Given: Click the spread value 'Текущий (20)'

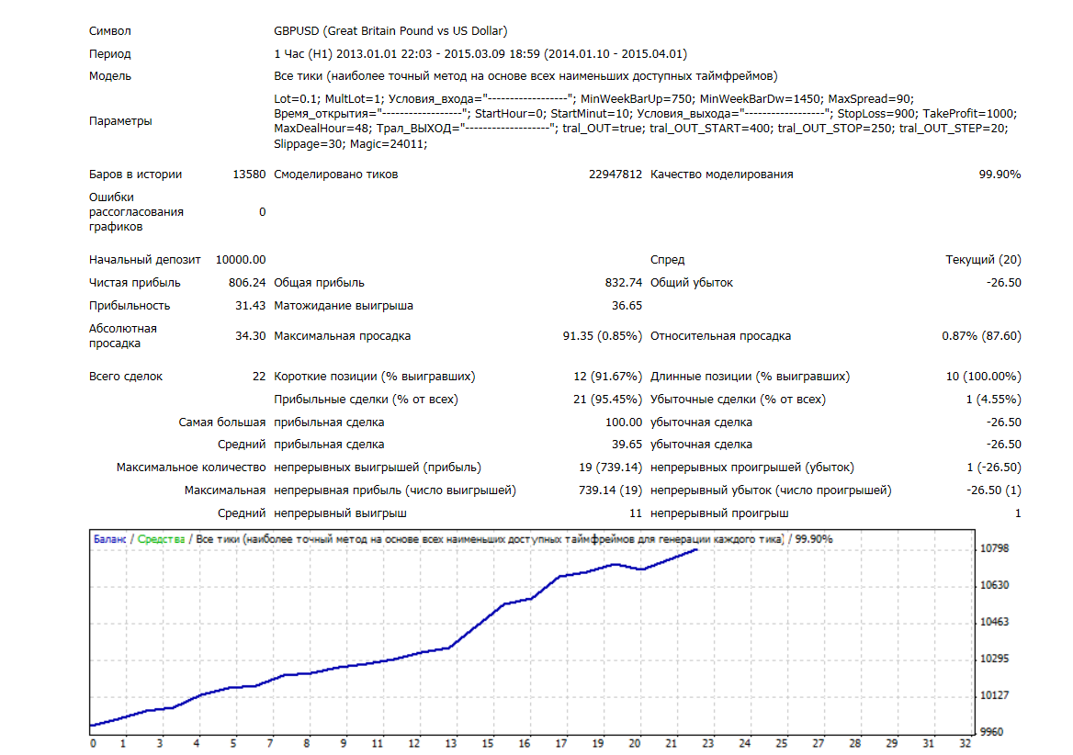Looking at the screenshot, I should pos(983,260).
